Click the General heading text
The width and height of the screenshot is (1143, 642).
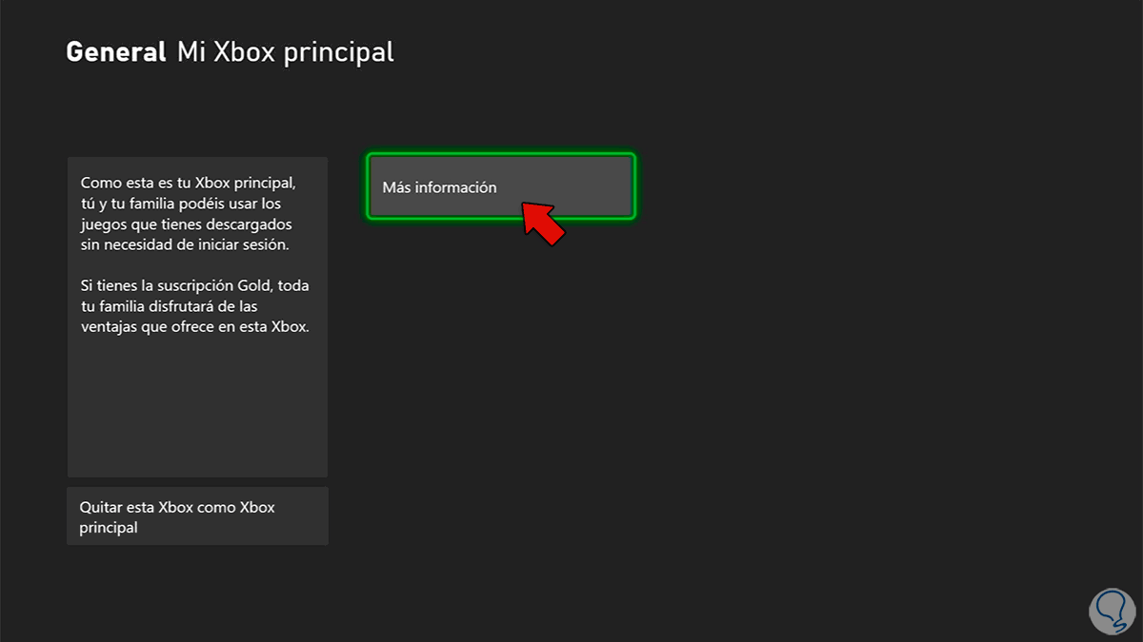point(116,51)
